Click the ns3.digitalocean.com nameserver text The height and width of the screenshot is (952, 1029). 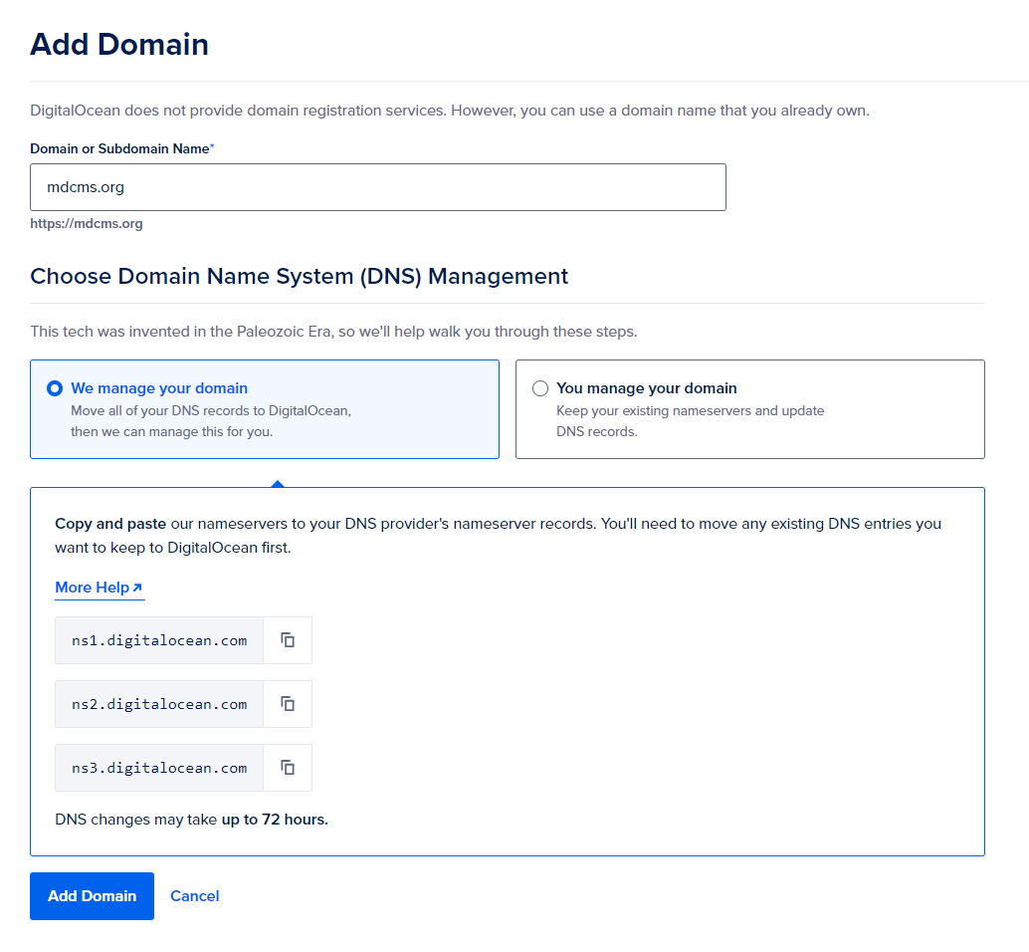point(159,768)
